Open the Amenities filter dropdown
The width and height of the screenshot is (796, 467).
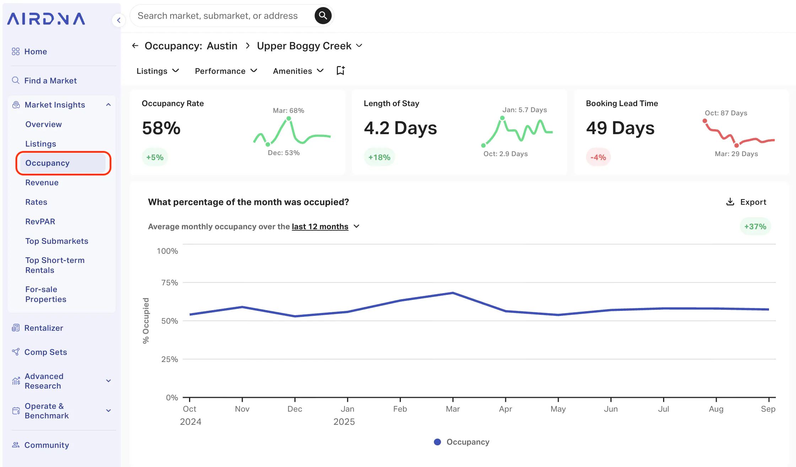coord(298,71)
